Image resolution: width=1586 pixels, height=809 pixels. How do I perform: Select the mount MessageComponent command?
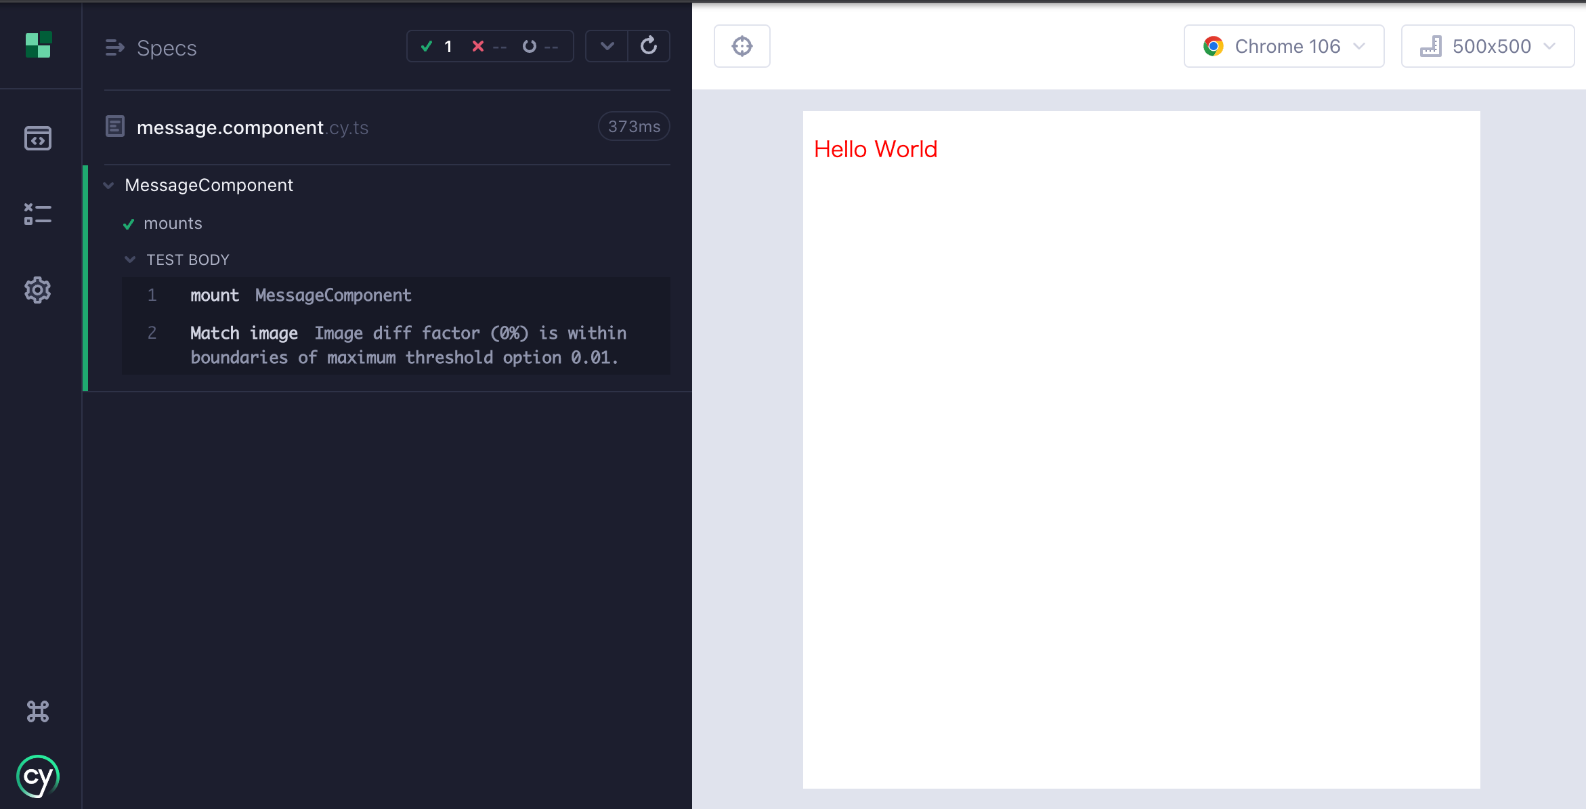pyautogui.click(x=301, y=295)
